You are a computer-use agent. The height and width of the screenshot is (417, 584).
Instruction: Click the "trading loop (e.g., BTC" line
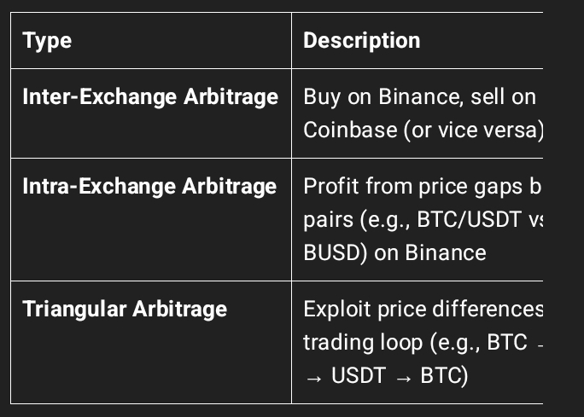tap(415, 342)
